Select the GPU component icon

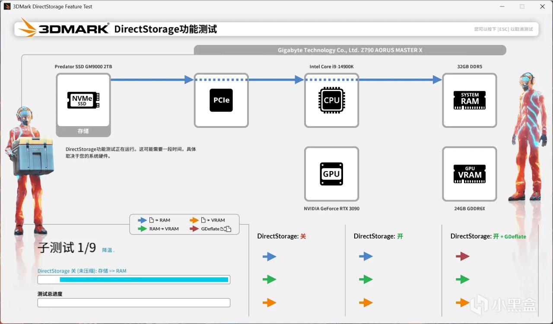331,174
